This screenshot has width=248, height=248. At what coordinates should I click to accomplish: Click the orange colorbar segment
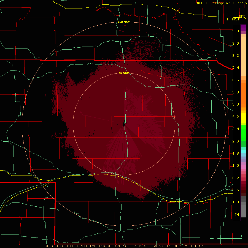pyautogui.click(x=243, y=95)
